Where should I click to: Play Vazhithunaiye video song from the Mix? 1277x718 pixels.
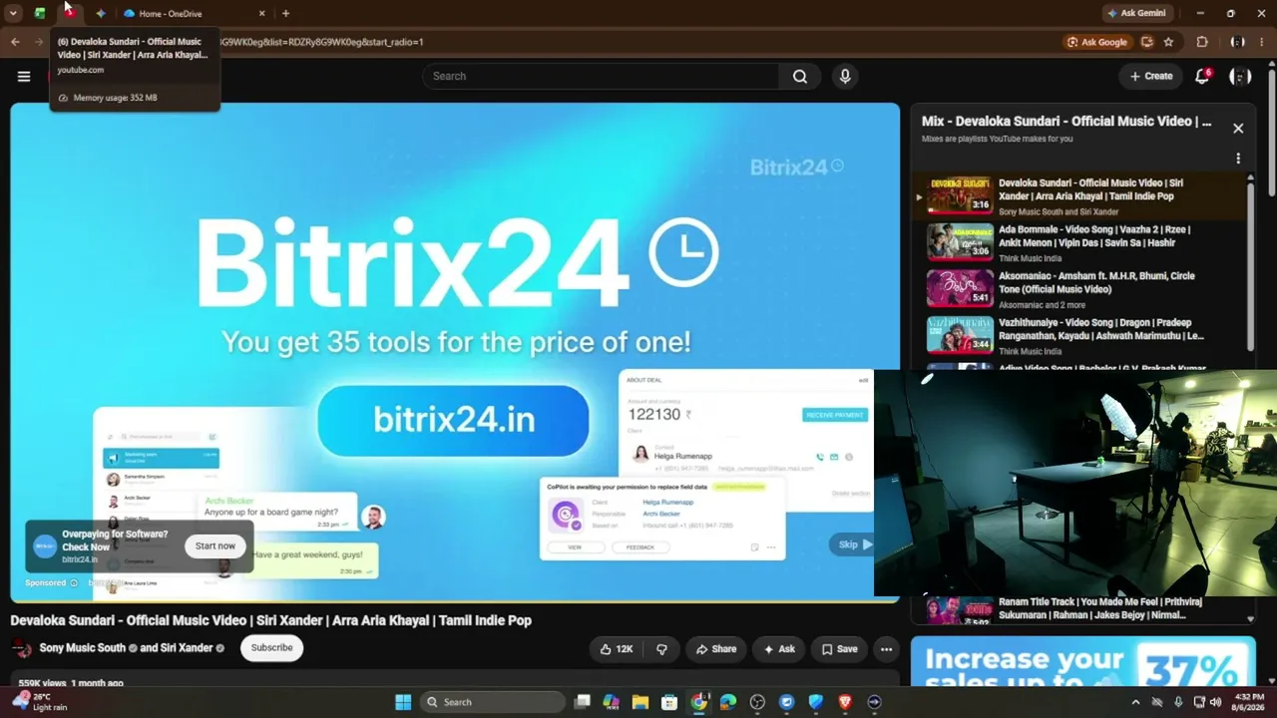pyautogui.click(x=1080, y=336)
